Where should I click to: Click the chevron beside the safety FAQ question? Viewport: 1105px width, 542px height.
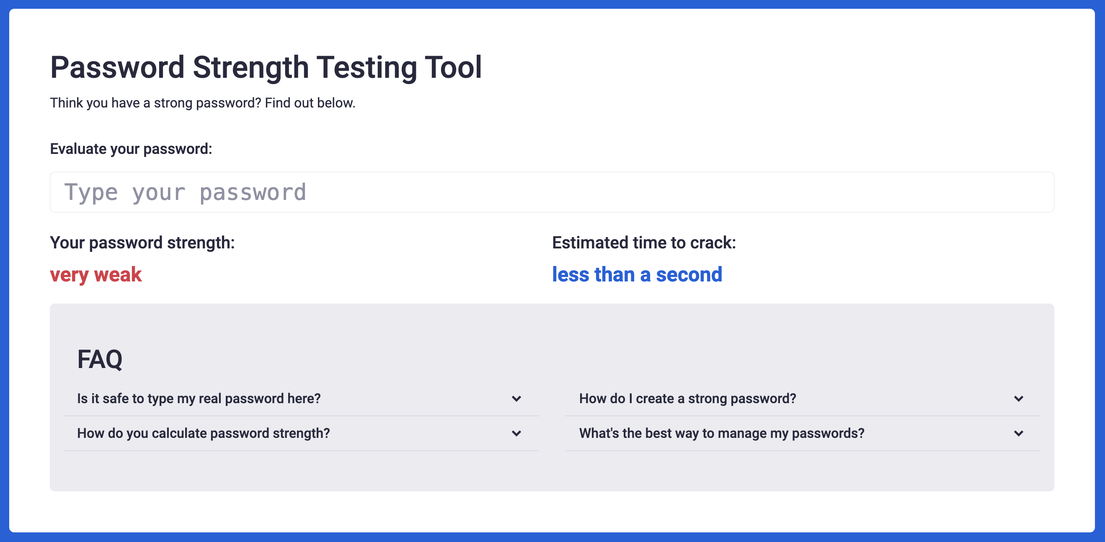pyautogui.click(x=517, y=399)
